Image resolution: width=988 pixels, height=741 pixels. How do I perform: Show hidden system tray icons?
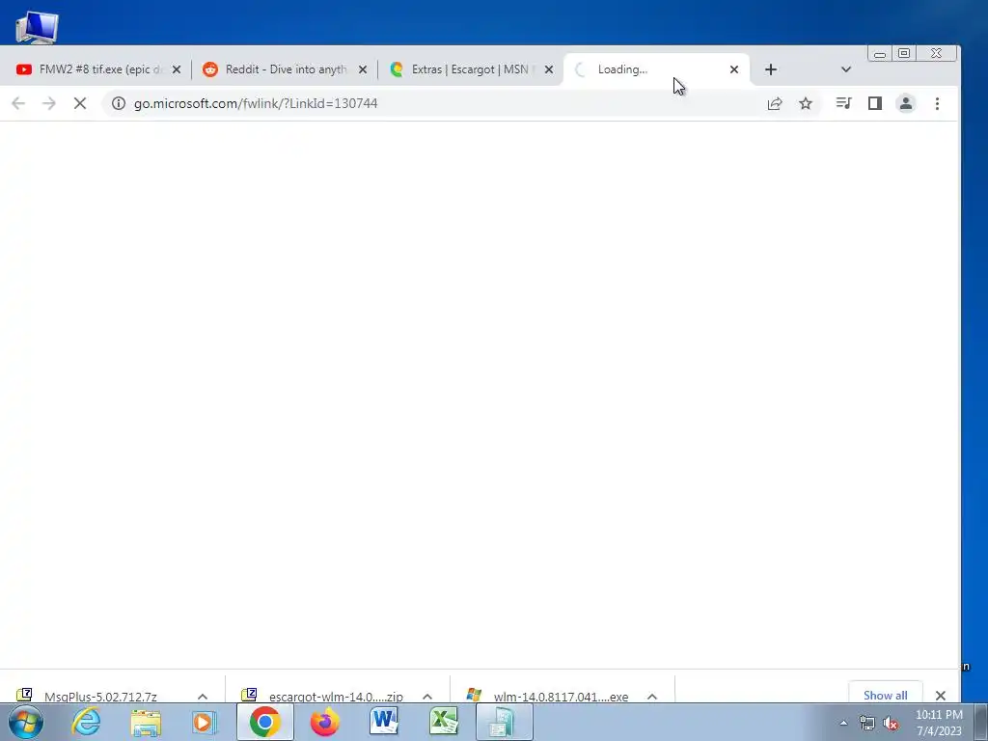(843, 724)
